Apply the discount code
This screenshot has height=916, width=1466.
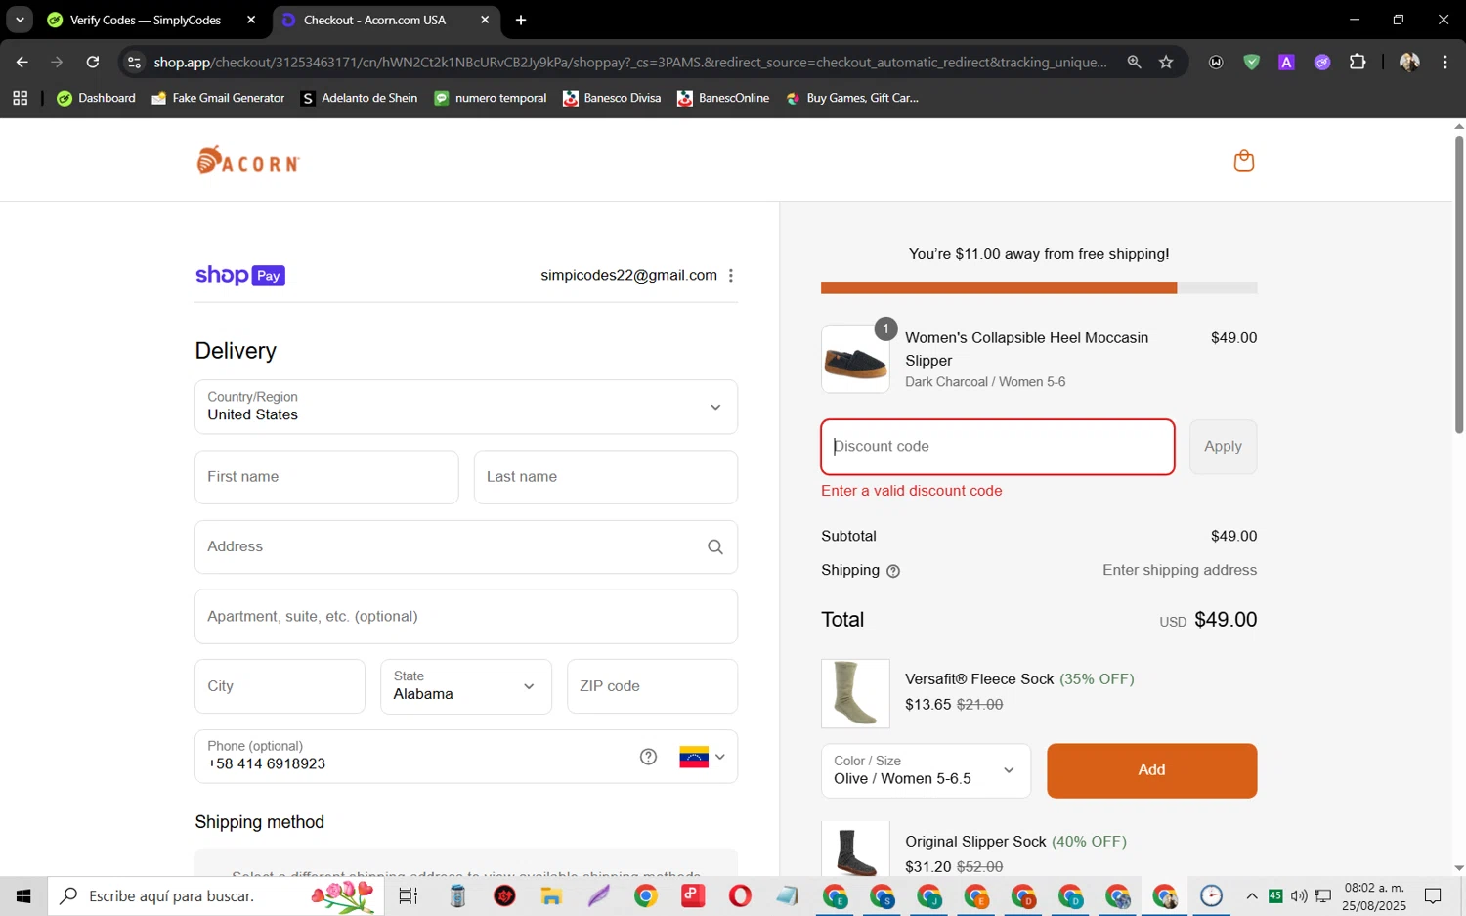[x=1223, y=447]
